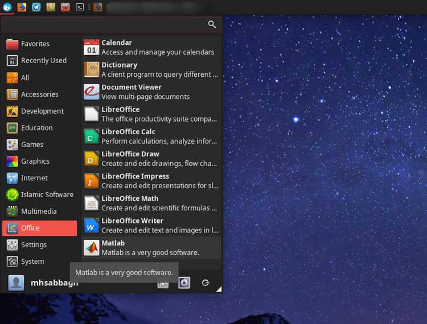Focus the menu search input field

(x=112, y=24)
